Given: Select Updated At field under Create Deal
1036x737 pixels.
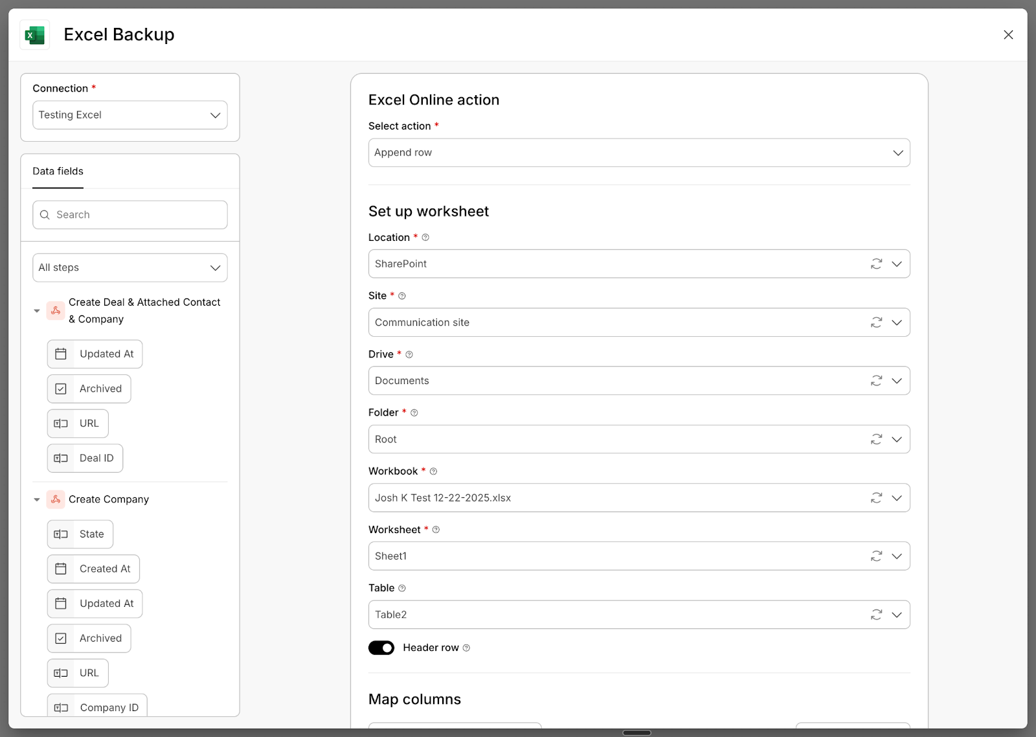Looking at the screenshot, I should tap(95, 354).
